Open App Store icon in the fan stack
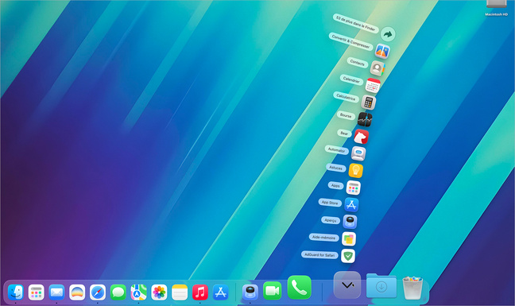Viewport: 515px width, 306px height. [351, 204]
